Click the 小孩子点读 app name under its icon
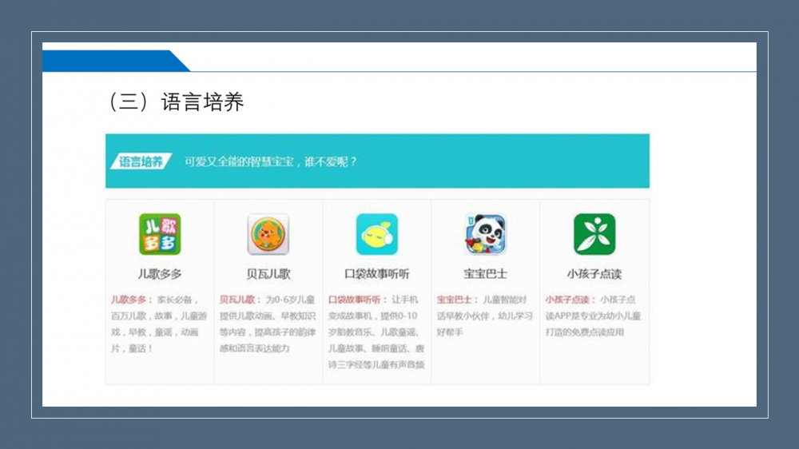 click(x=594, y=273)
